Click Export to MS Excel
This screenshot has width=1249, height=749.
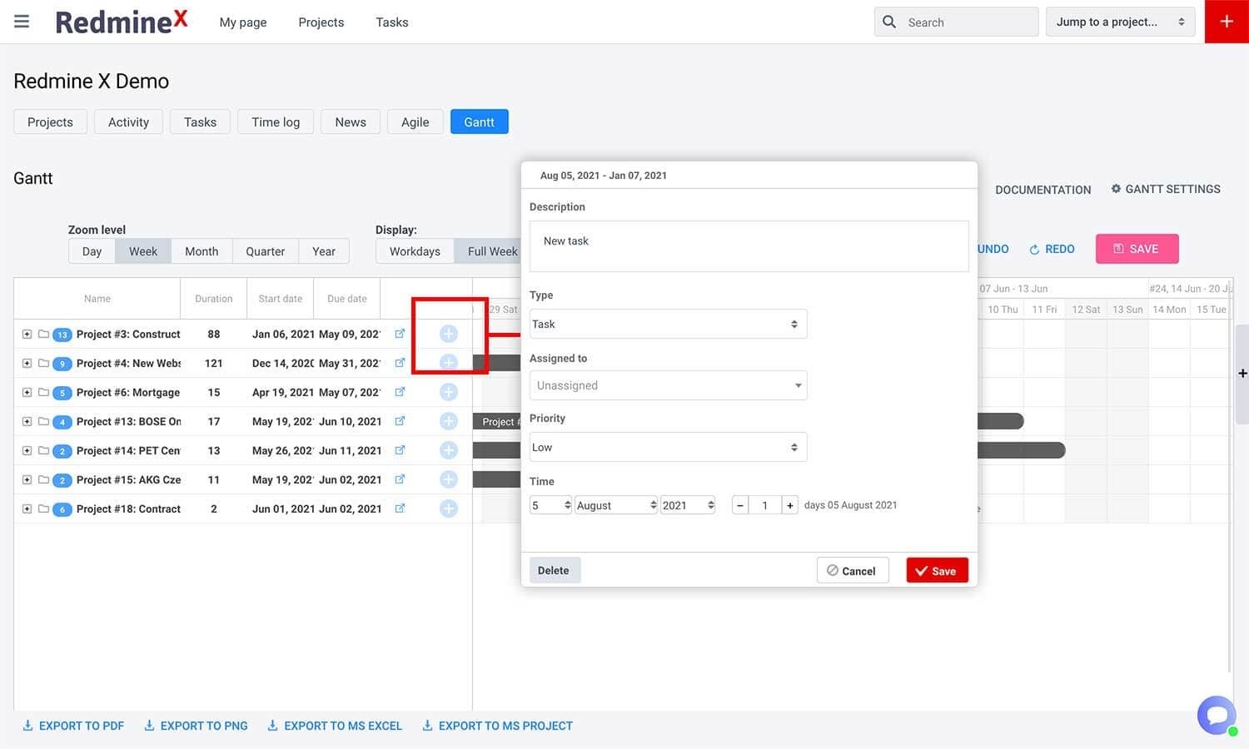tap(334, 725)
